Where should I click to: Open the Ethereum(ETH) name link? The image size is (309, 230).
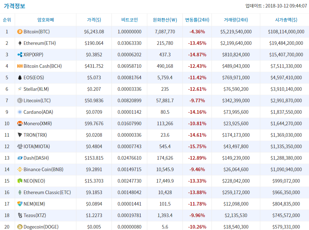coord(39,43)
